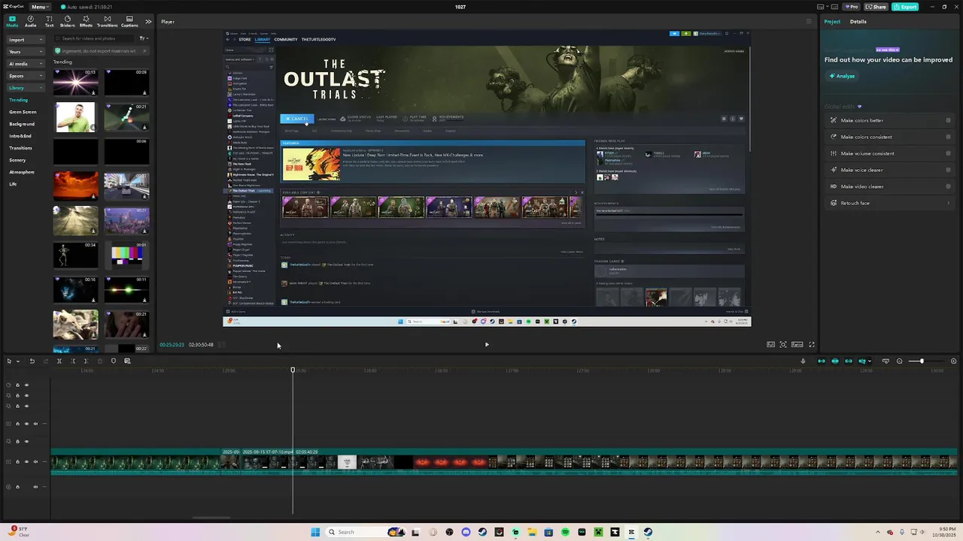Open the Effects tab
The image size is (963, 541).
[86, 21]
